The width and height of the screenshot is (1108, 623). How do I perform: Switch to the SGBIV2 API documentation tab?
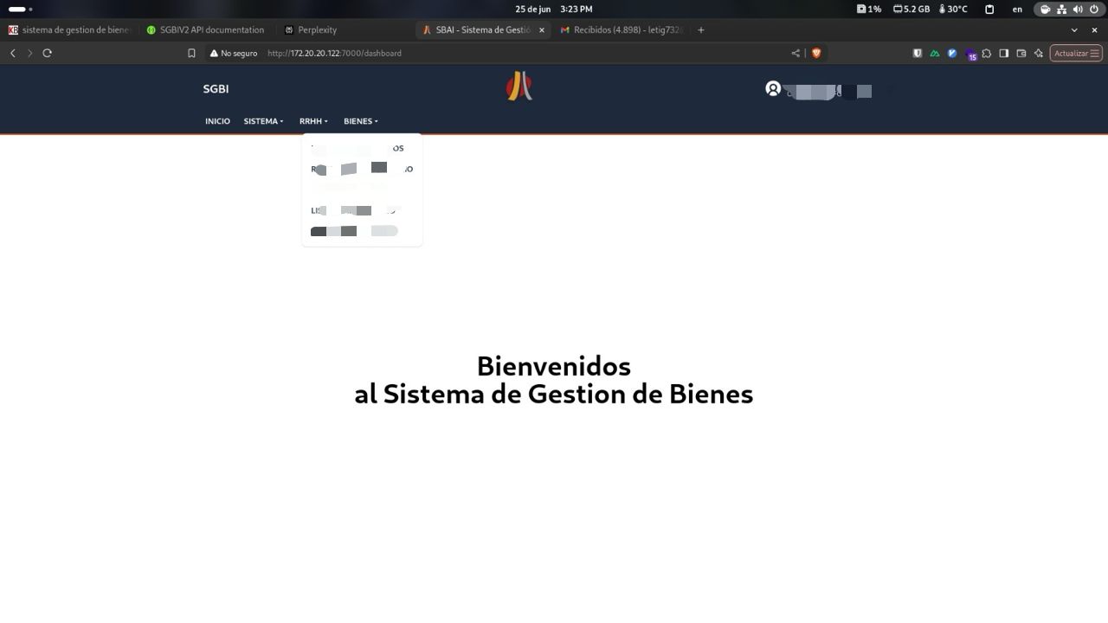click(210, 29)
